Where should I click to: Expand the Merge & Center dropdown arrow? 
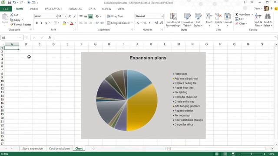click(132, 23)
